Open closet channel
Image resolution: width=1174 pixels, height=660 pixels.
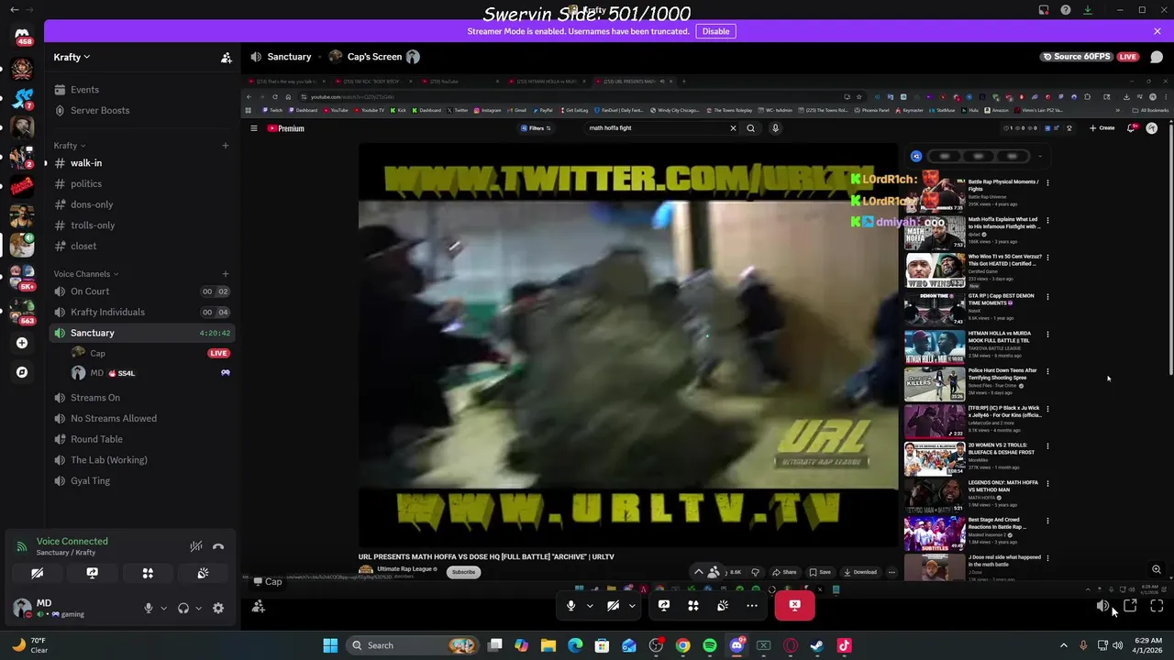point(142,246)
